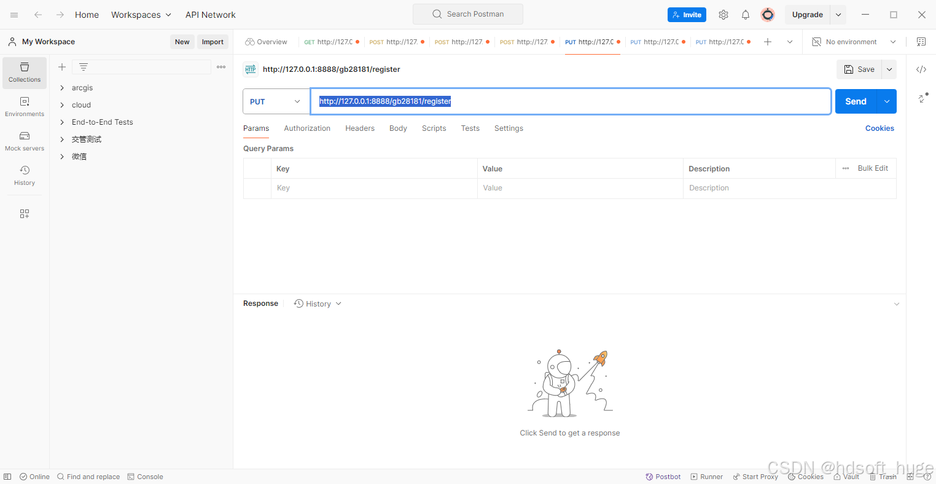Expand the End-to-End Tests collection

click(x=62, y=122)
